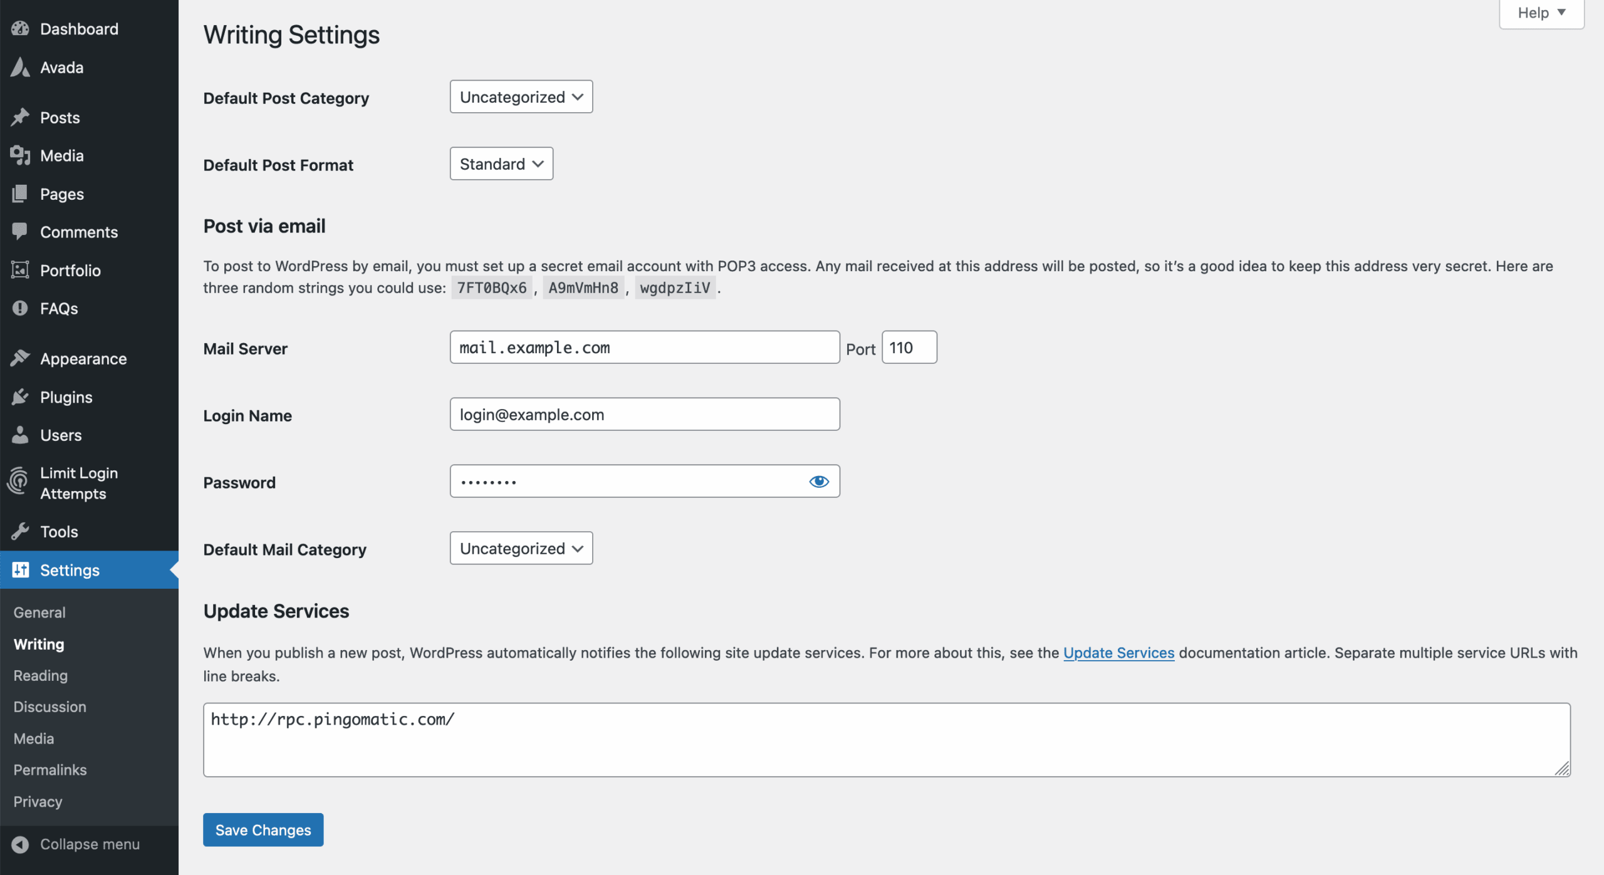Open the Default Post Format dropdown
This screenshot has width=1604, height=875.
pos(501,164)
